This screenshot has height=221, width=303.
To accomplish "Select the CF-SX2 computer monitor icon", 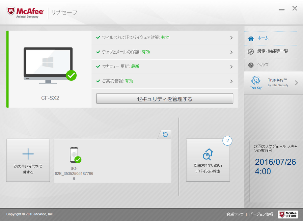I will click(50, 66).
